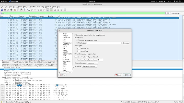Click the go to last packet icon

click(x=44, y=10)
